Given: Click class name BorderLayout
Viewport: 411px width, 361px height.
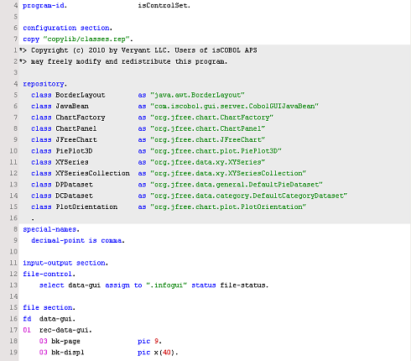Looking at the screenshot, I should (x=81, y=95).
